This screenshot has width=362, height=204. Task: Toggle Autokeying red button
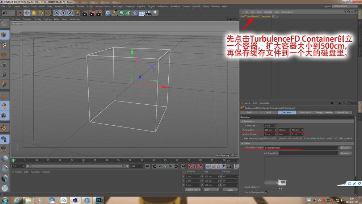(x=195, y=166)
